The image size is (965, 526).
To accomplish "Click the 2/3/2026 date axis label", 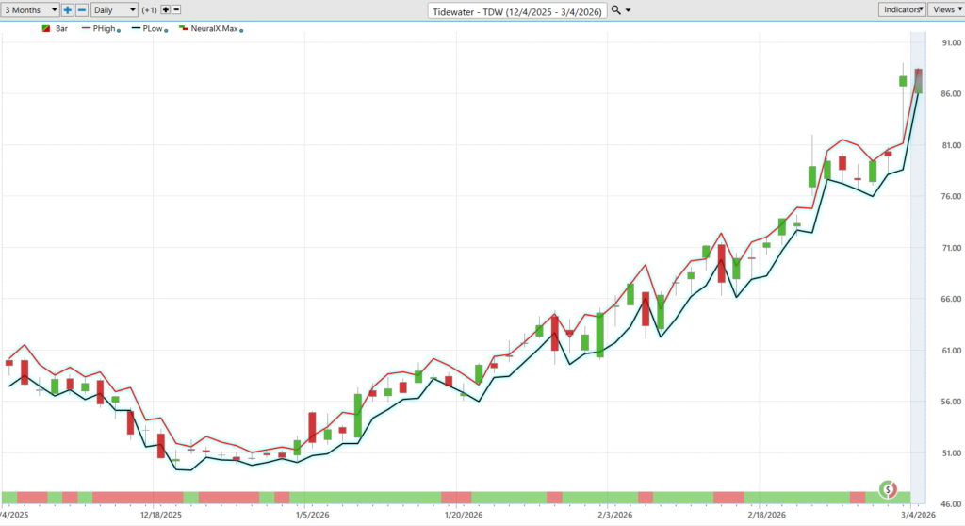I will click(614, 515).
